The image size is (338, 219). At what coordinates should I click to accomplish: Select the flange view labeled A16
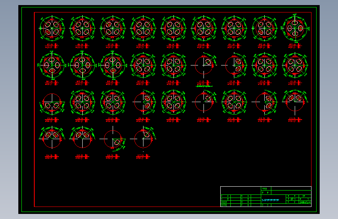tap(113, 65)
